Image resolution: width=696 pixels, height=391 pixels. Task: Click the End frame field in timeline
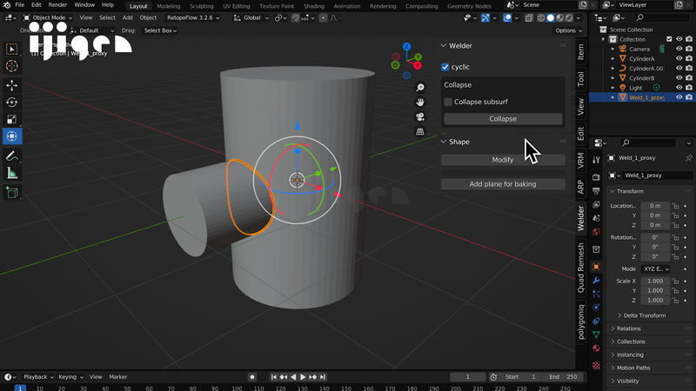tap(563, 377)
